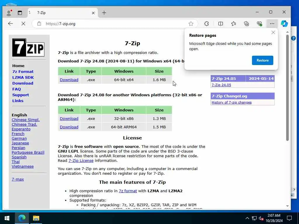
Task: Open LZMA SDK sidebar link
Action: [23, 78]
